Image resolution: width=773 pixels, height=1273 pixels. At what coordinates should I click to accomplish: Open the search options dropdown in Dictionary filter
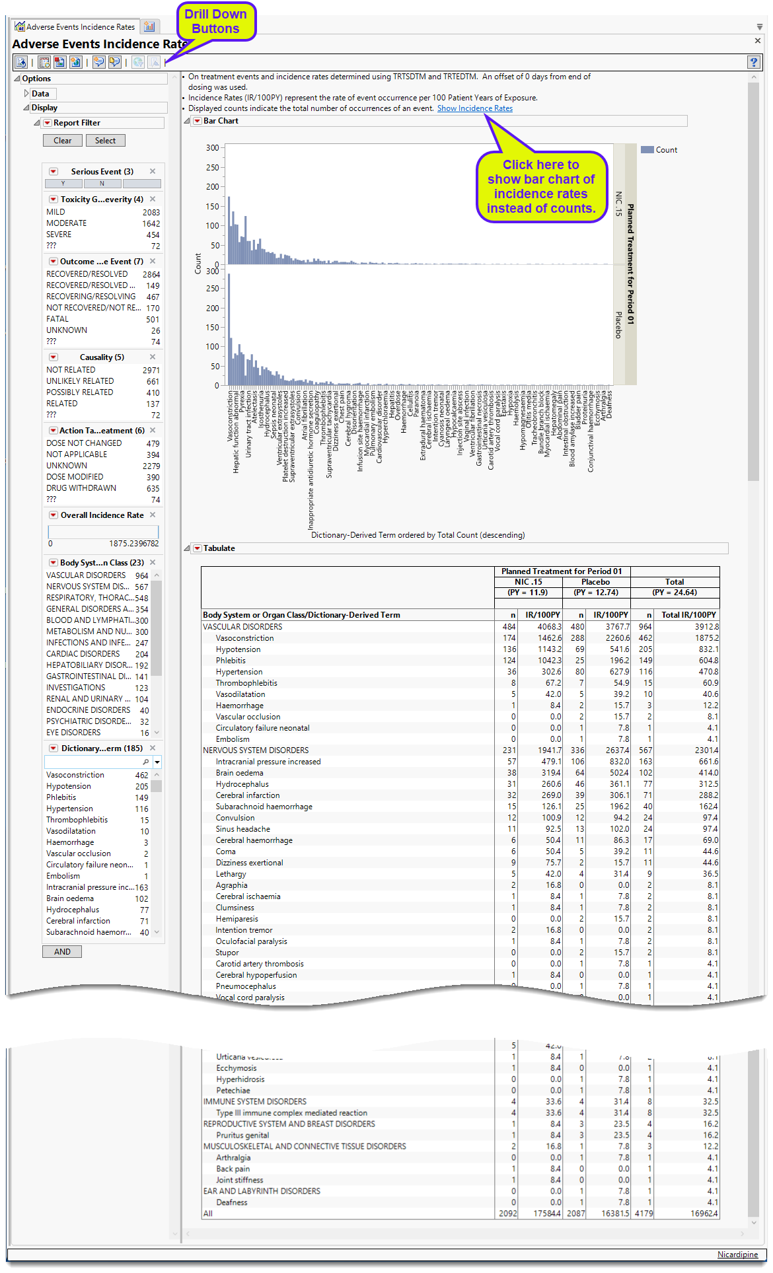157,762
